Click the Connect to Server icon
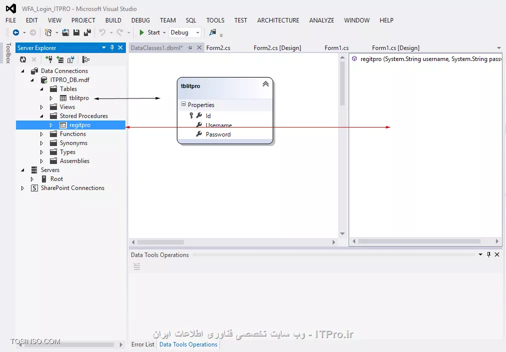 [60, 59]
